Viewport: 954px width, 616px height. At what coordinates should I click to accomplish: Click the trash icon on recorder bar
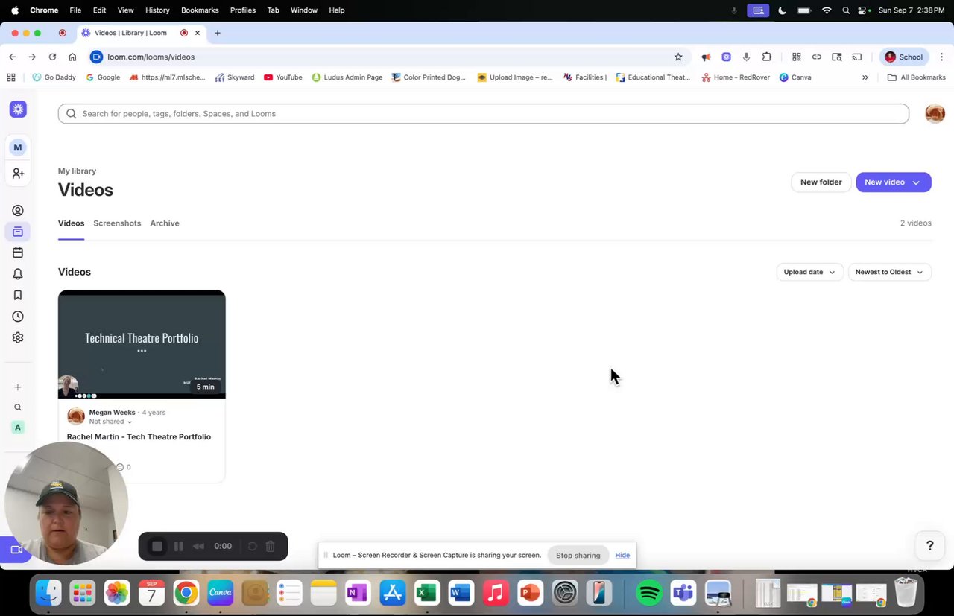click(271, 546)
